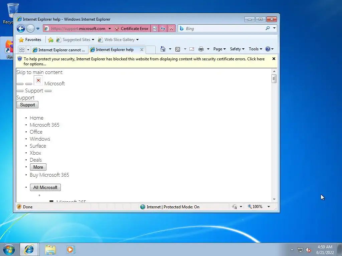The height and width of the screenshot is (256, 342).
Task: Open the Favorites center
Action: [x=30, y=40]
